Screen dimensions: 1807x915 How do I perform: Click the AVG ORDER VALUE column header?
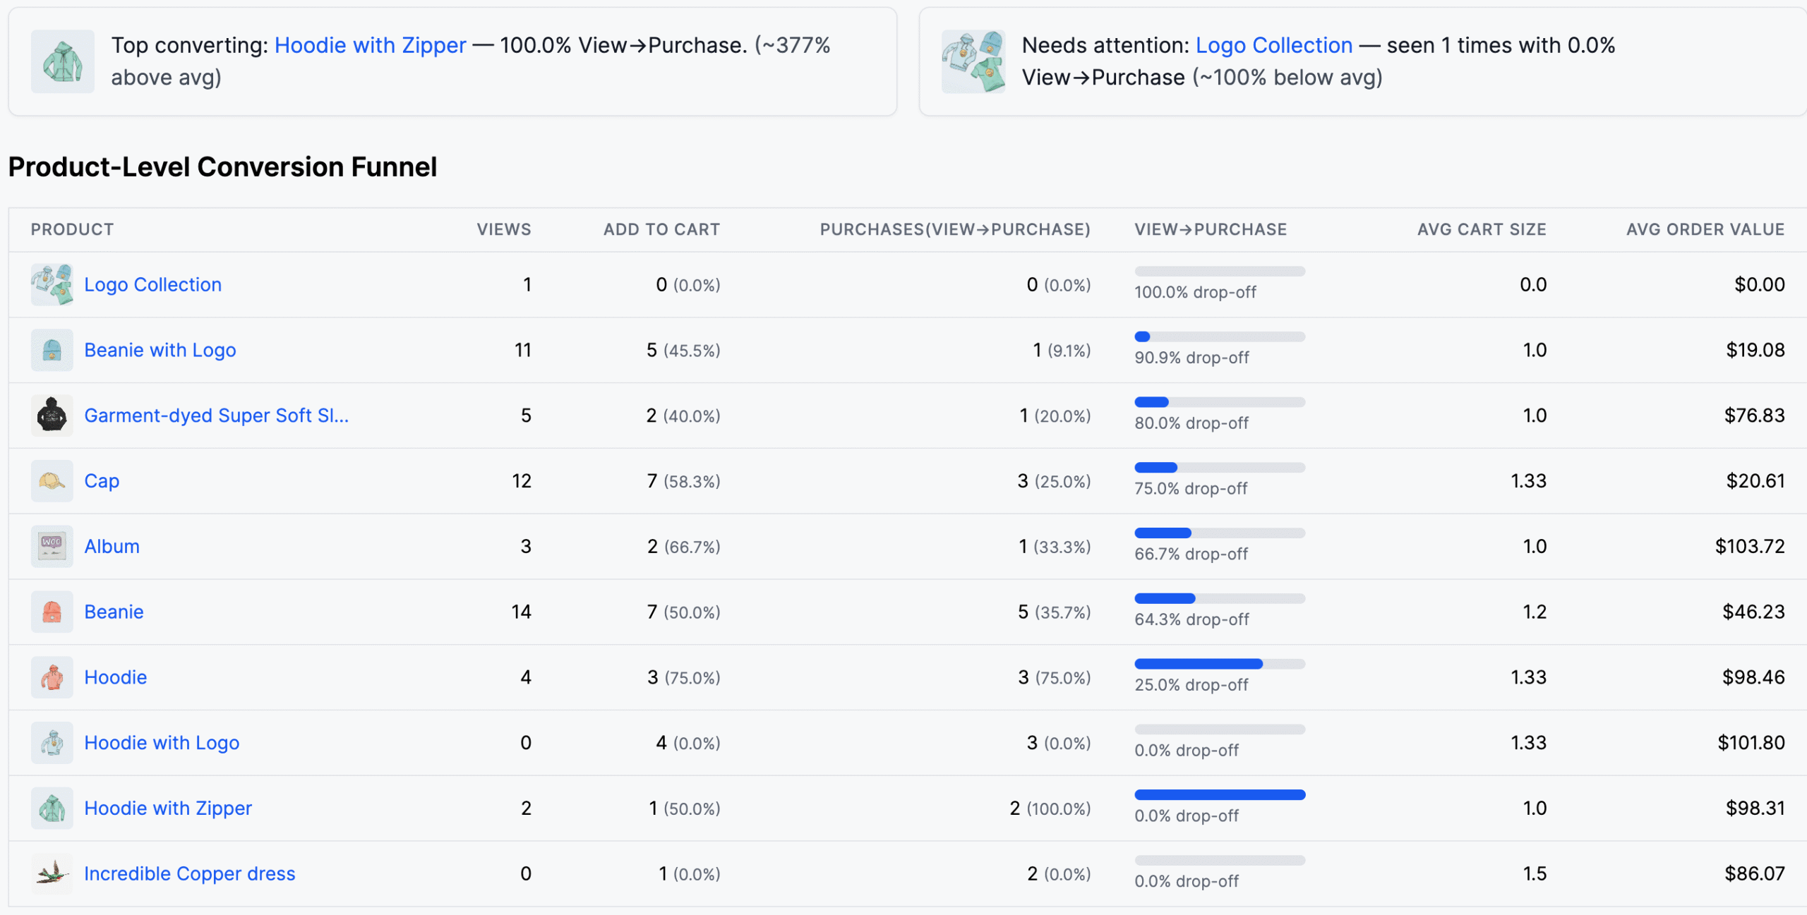point(1705,229)
